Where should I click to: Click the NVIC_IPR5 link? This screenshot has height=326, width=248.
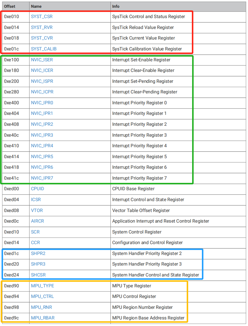[42, 157]
